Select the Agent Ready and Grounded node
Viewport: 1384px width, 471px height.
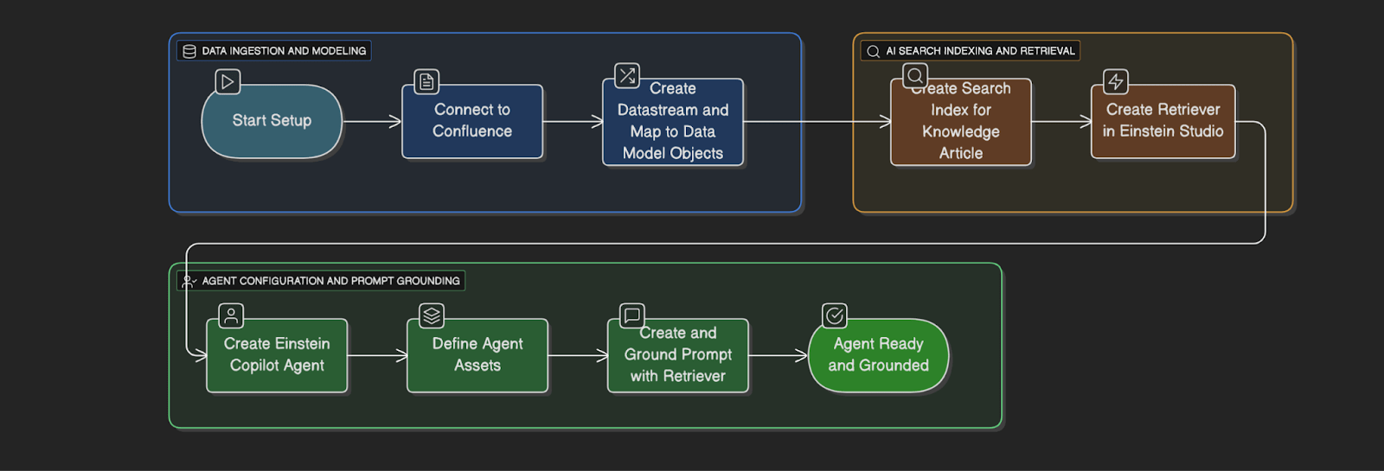[x=878, y=355]
